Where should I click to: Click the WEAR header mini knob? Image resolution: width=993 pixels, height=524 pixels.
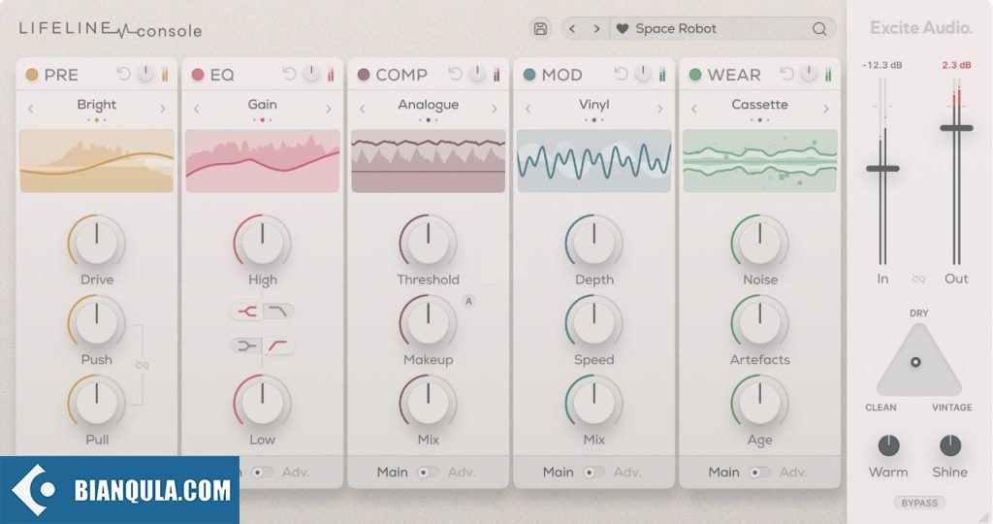coord(810,74)
